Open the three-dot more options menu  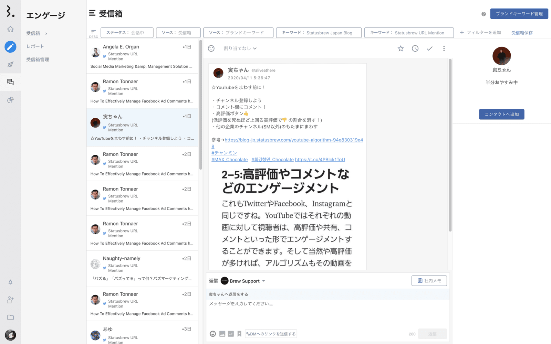(x=444, y=49)
